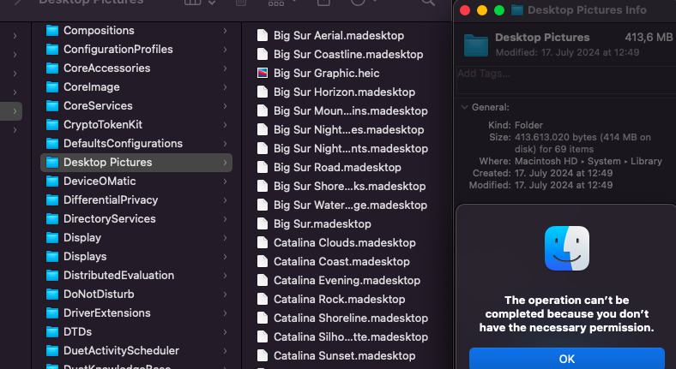Click the CoreServices folder icon

pos(52,106)
